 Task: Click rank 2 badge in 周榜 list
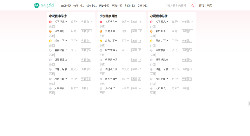point(50,31)
